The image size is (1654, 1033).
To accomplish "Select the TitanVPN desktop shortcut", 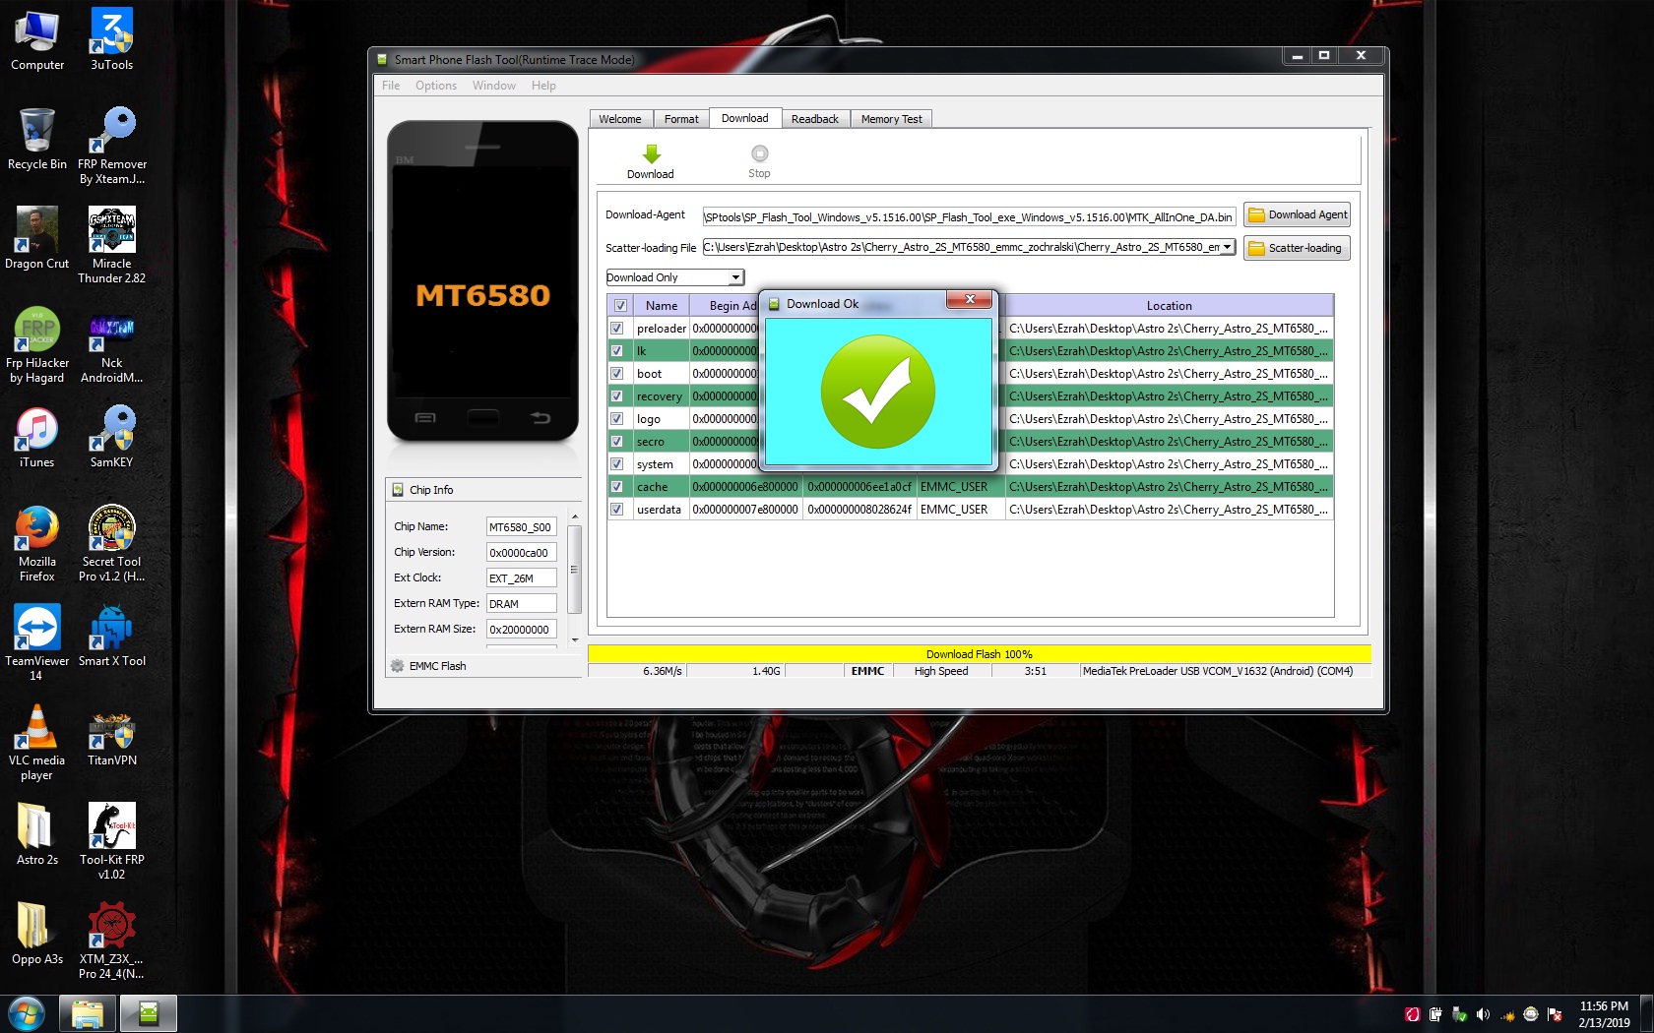I will [x=112, y=736].
